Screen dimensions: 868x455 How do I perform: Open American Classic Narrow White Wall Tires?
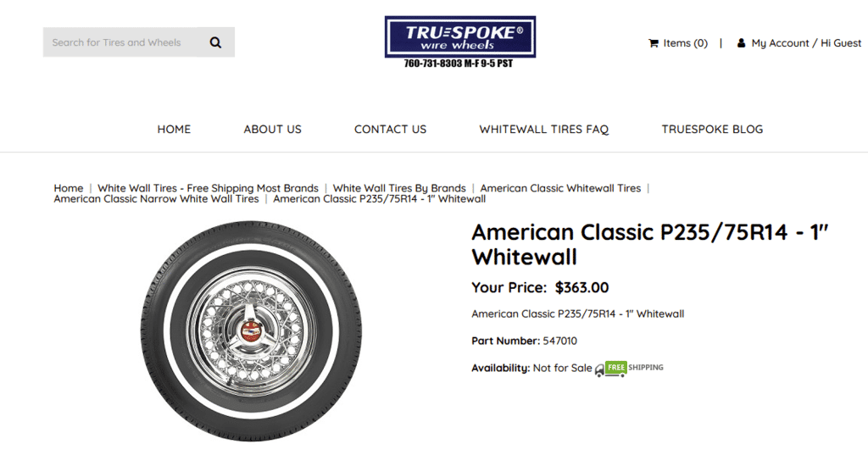(156, 199)
